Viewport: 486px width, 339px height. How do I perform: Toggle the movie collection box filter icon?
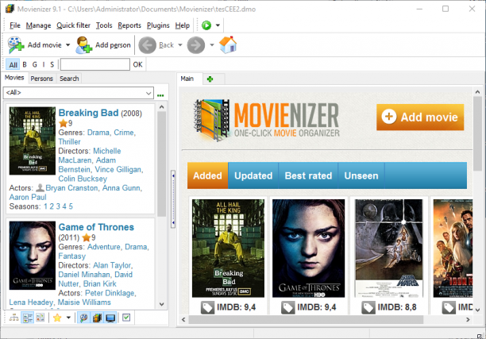(x=97, y=318)
